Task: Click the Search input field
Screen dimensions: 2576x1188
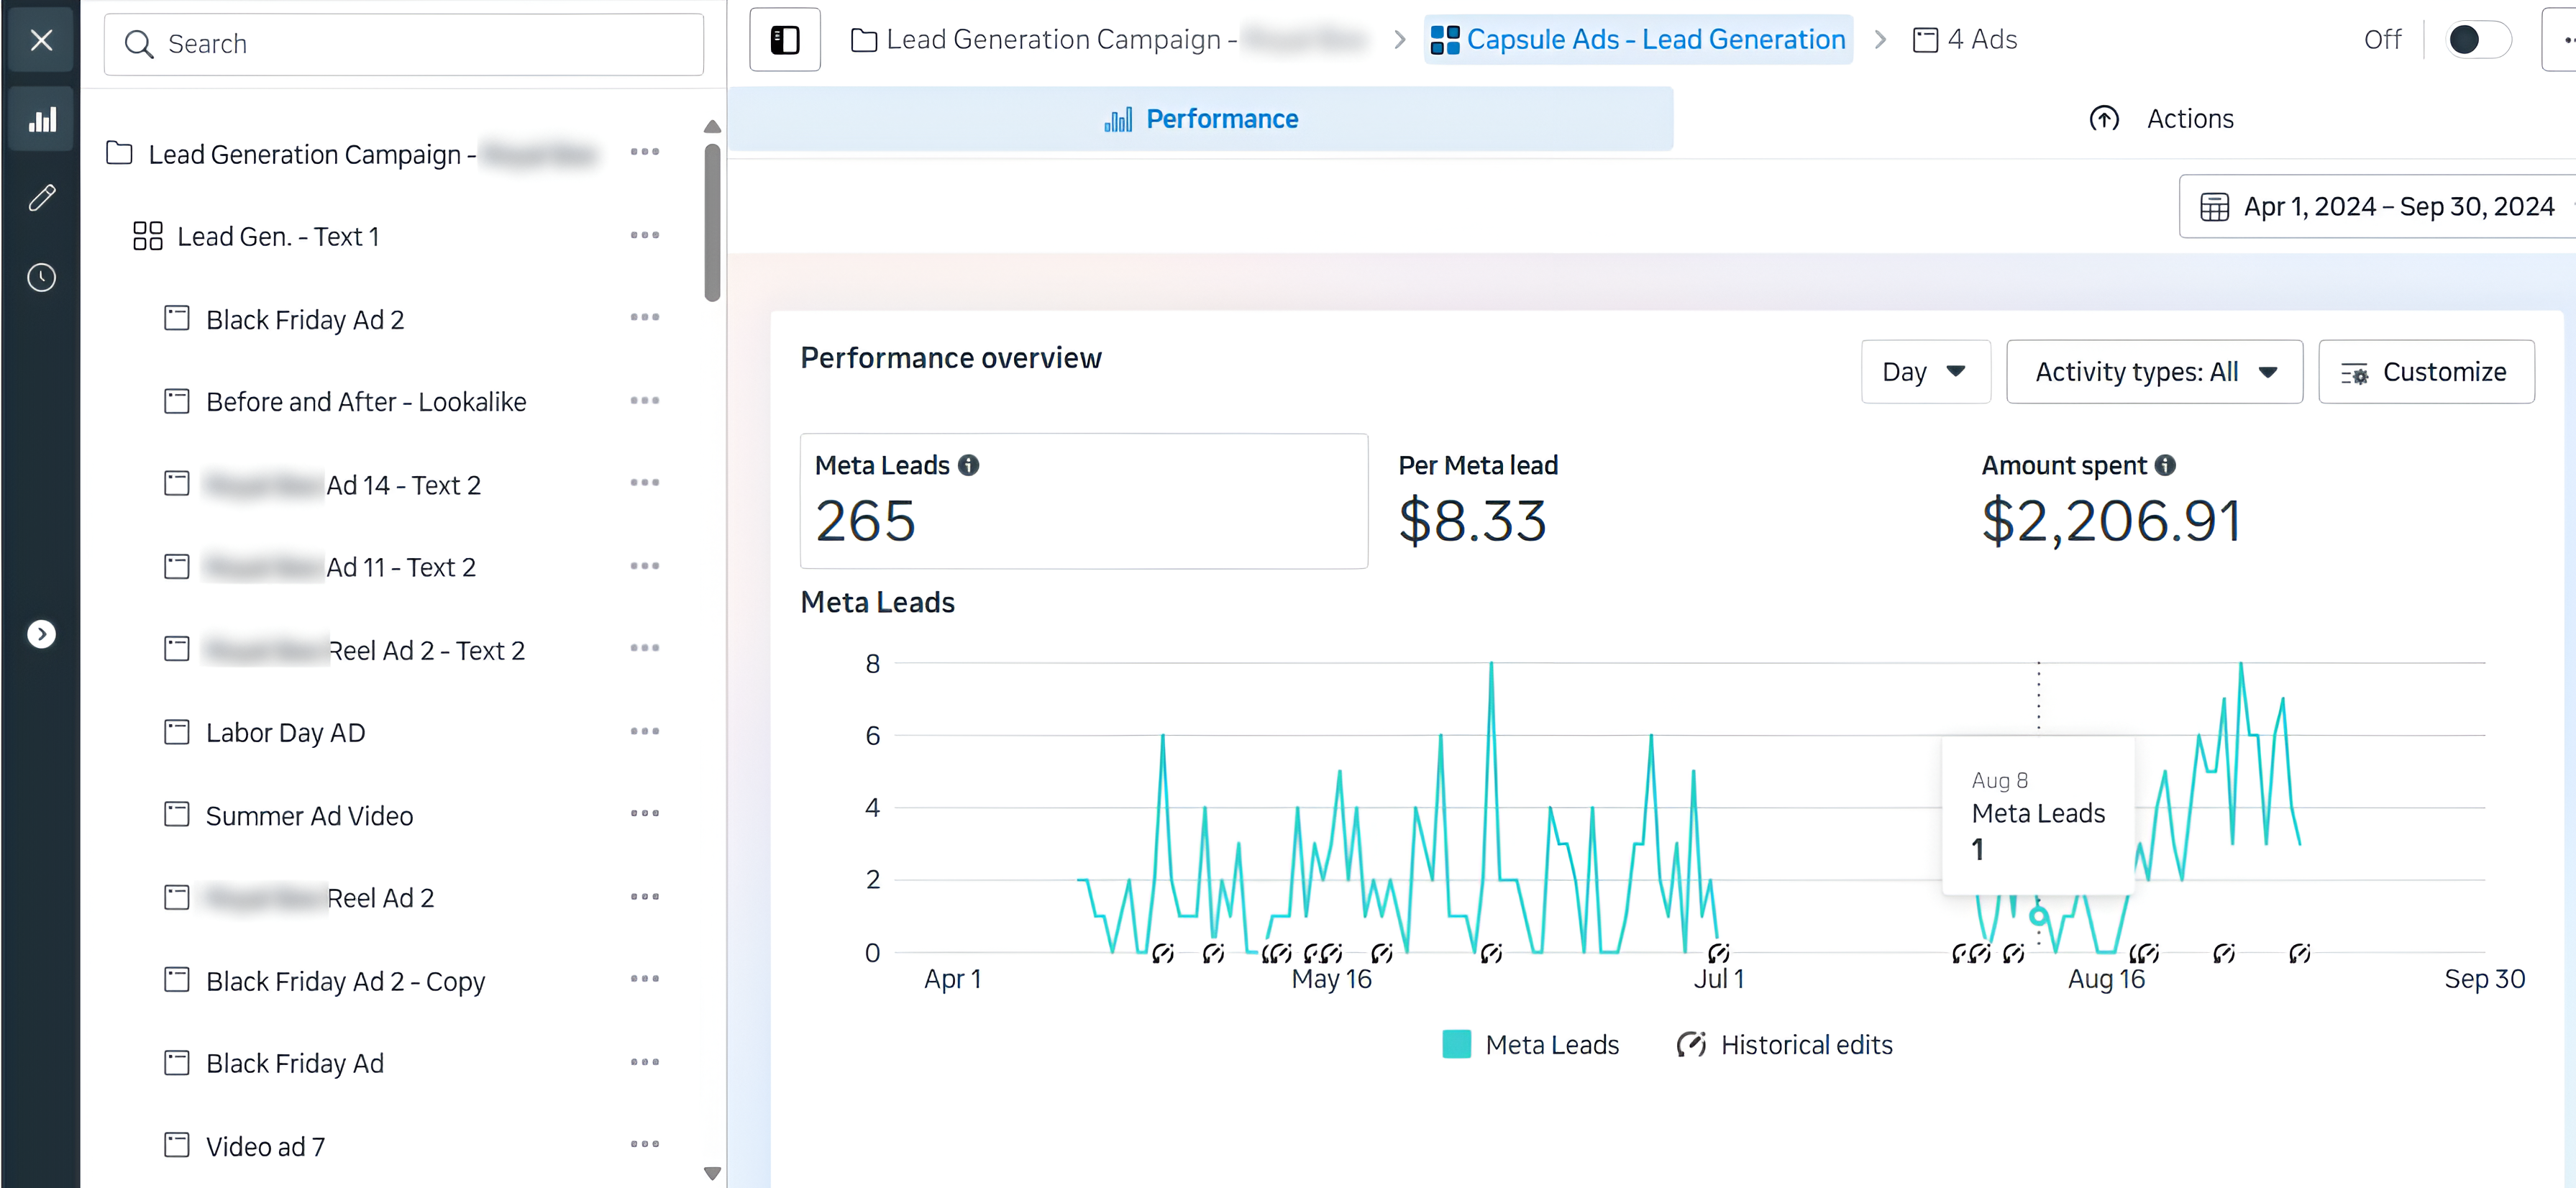Action: pos(404,44)
